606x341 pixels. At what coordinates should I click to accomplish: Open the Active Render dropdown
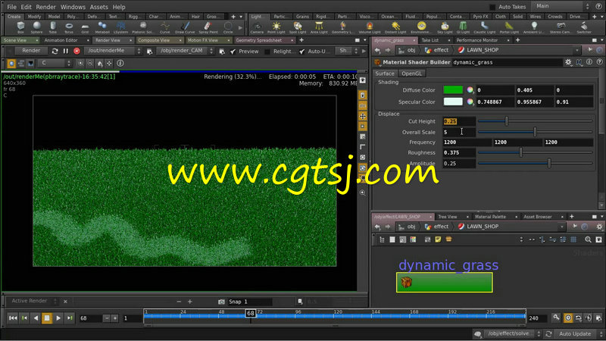tap(33, 301)
